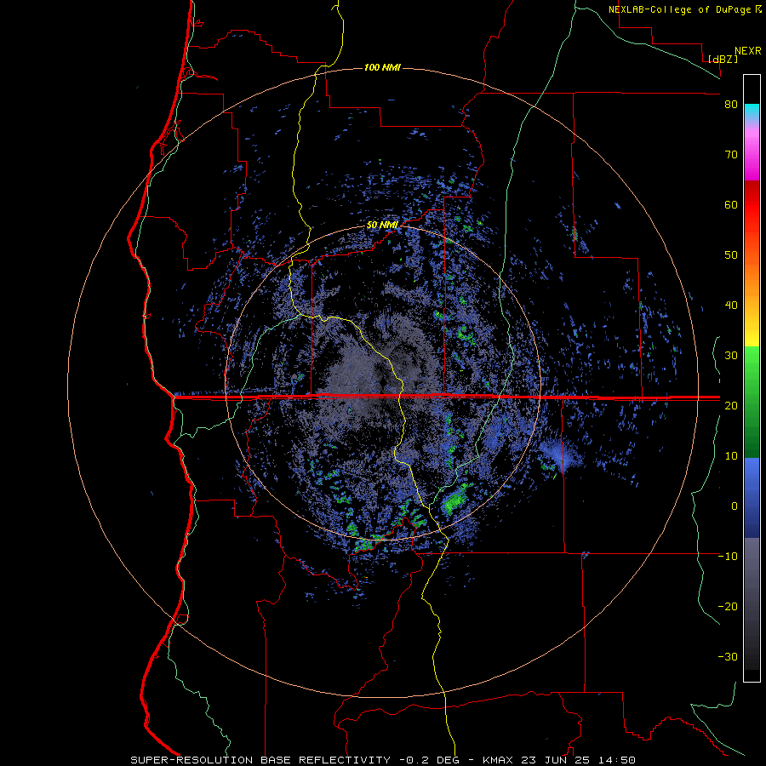The image size is (766, 766).
Task: Click the 40 value on the dBZ scale
Action: point(731,306)
